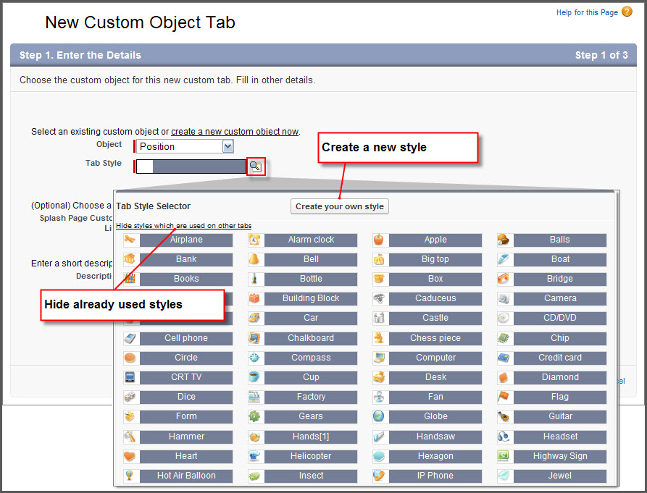Choose the Heart style label
The width and height of the screenshot is (647, 493).
[x=186, y=456]
